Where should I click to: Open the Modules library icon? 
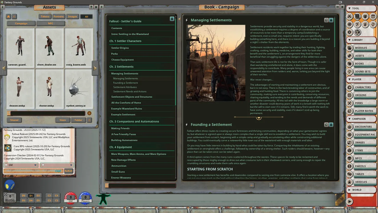(x=350, y=48)
